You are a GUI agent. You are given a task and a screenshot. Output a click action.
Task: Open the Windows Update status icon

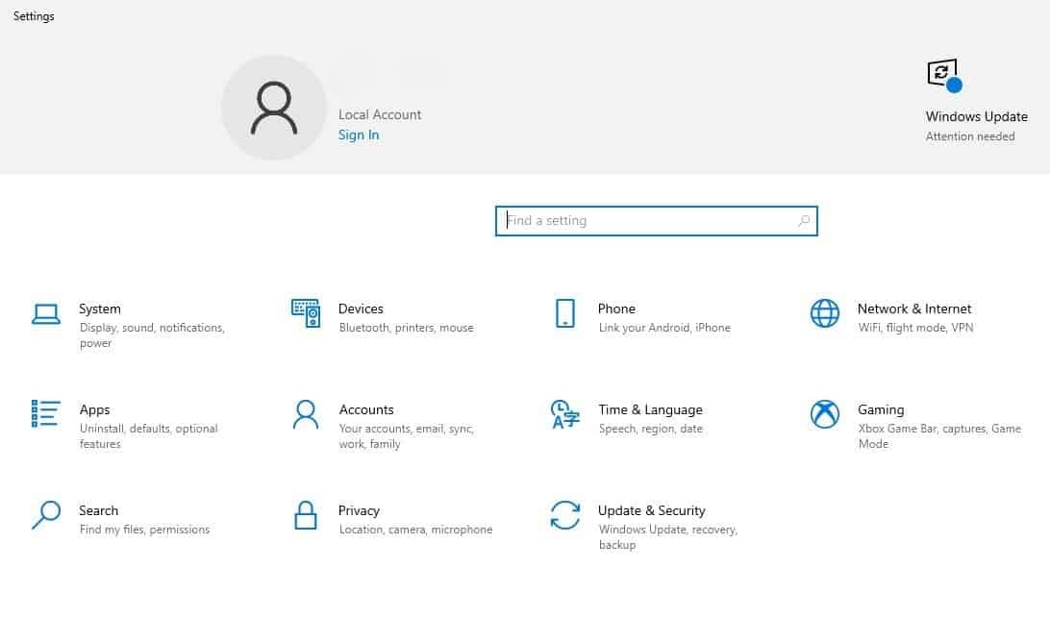coord(943,75)
